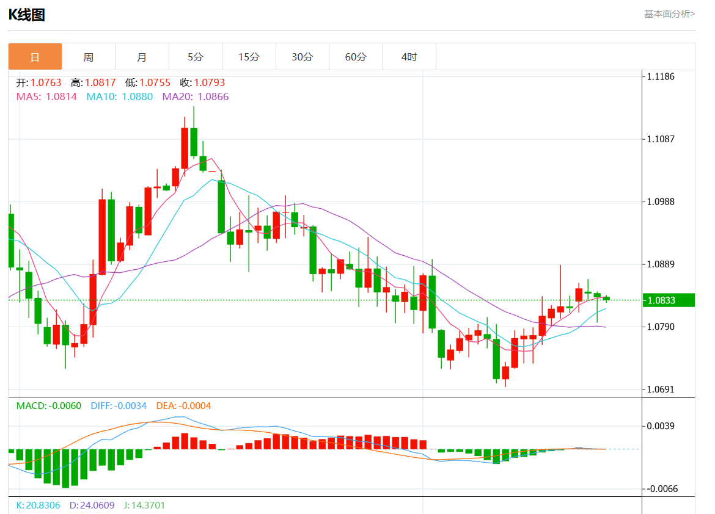Click the 1.0889 price axis label

coord(661,264)
